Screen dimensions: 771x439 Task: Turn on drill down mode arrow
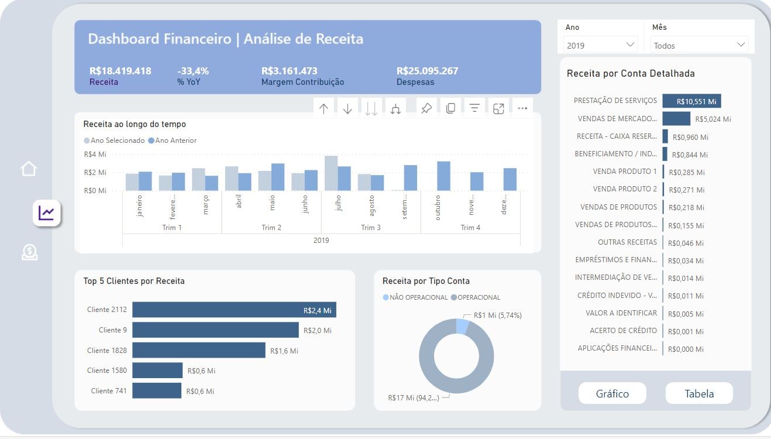pos(347,108)
